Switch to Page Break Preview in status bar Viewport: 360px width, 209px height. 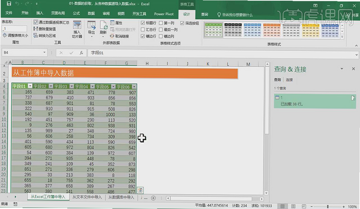pos(304,206)
